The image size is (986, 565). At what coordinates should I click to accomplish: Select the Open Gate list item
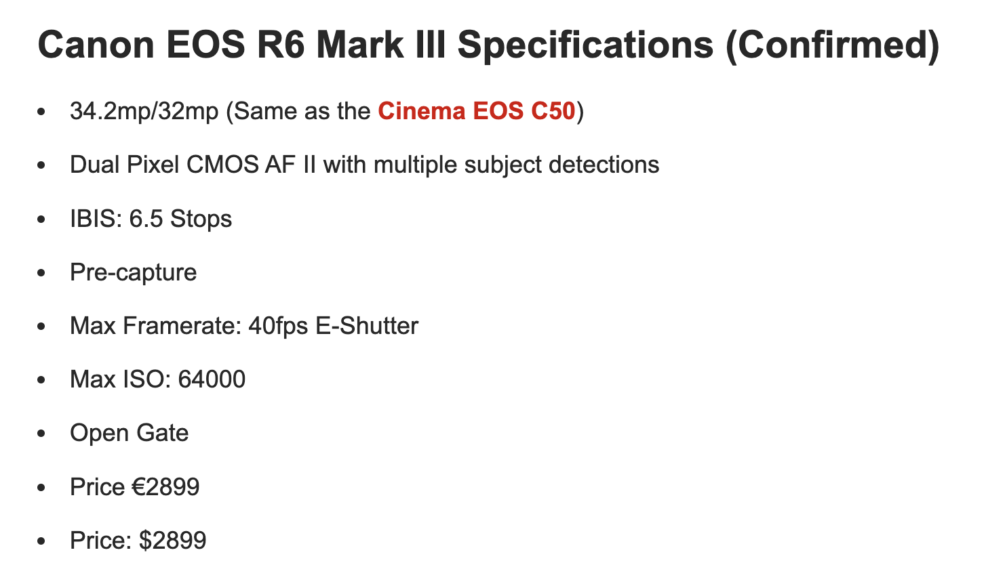tap(129, 434)
